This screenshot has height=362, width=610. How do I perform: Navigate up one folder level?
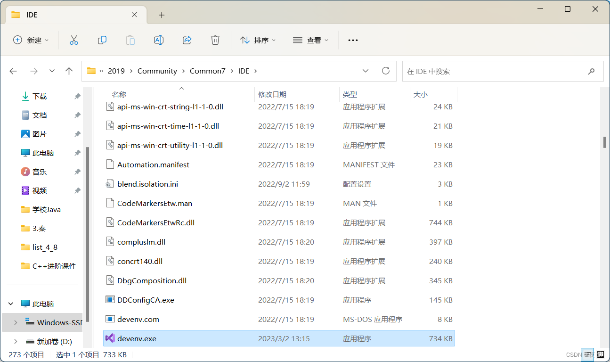[x=69, y=71]
